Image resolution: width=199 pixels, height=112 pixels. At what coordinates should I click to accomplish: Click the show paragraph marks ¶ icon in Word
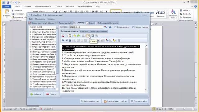(107, 12)
